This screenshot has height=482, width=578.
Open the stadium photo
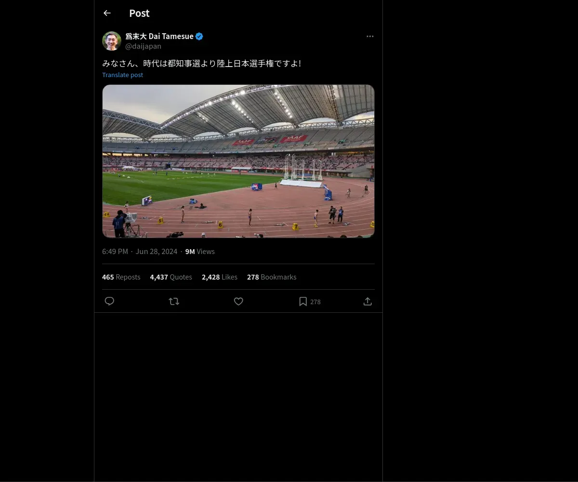[238, 161]
